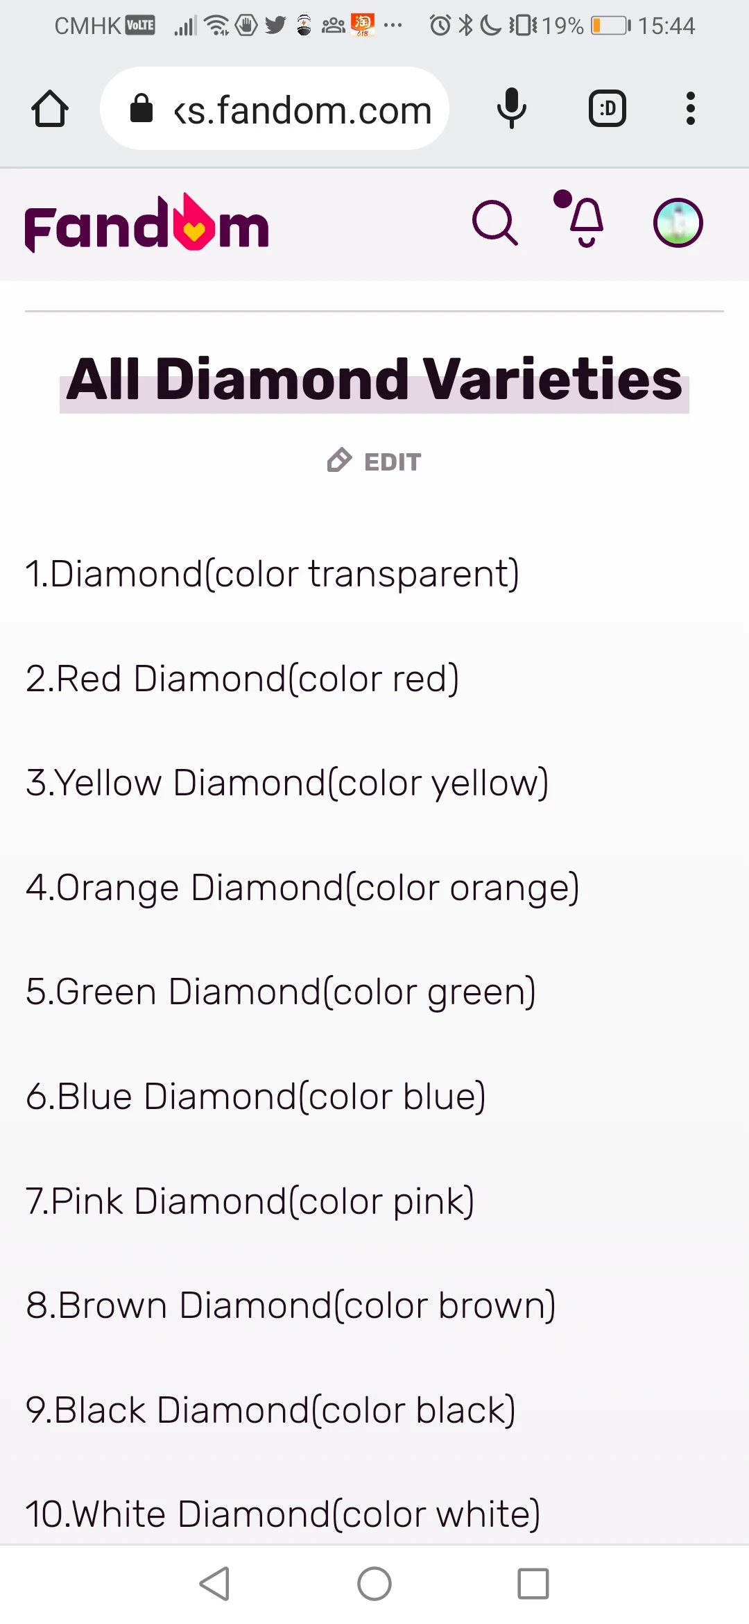Click the Fandom logo
The height and width of the screenshot is (1624, 749).
(x=146, y=223)
